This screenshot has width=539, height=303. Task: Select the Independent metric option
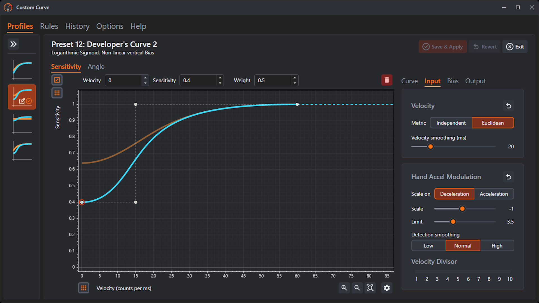click(x=451, y=123)
